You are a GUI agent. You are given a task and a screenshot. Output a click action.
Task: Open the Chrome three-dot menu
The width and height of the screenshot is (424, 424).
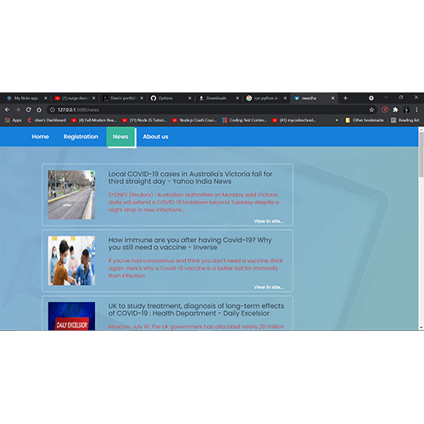pos(416,109)
